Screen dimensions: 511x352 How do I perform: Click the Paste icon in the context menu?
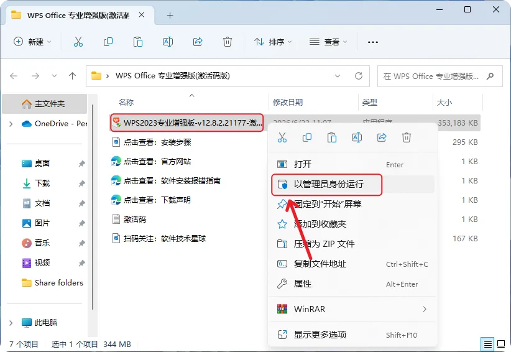[332, 137]
